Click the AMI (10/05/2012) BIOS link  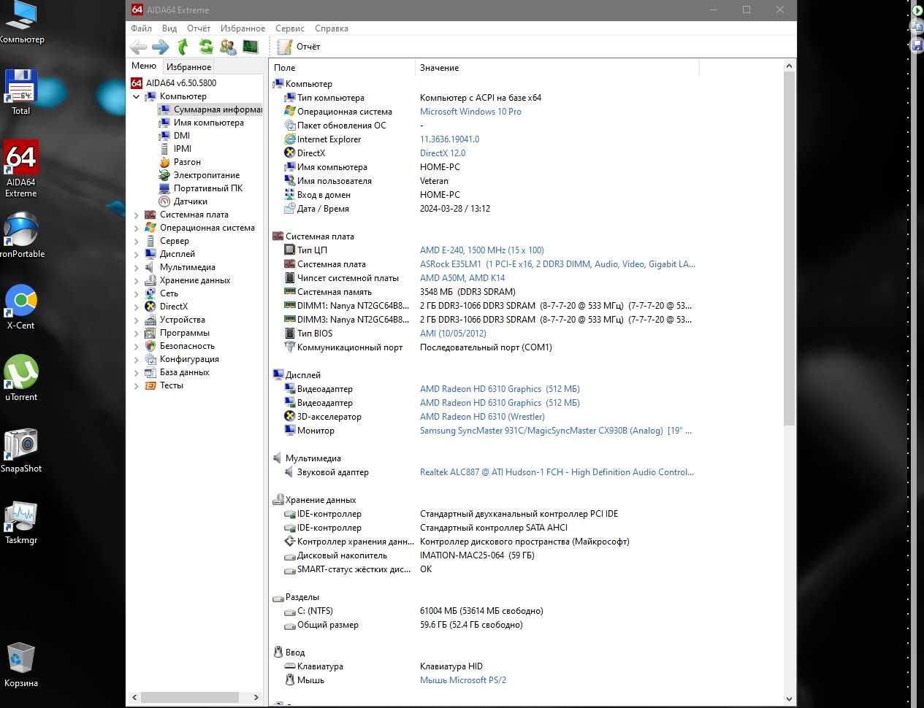pyautogui.click(x=453, y=334)
